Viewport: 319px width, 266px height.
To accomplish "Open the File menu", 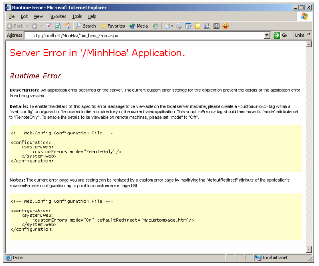I will [x=11, y=16].
